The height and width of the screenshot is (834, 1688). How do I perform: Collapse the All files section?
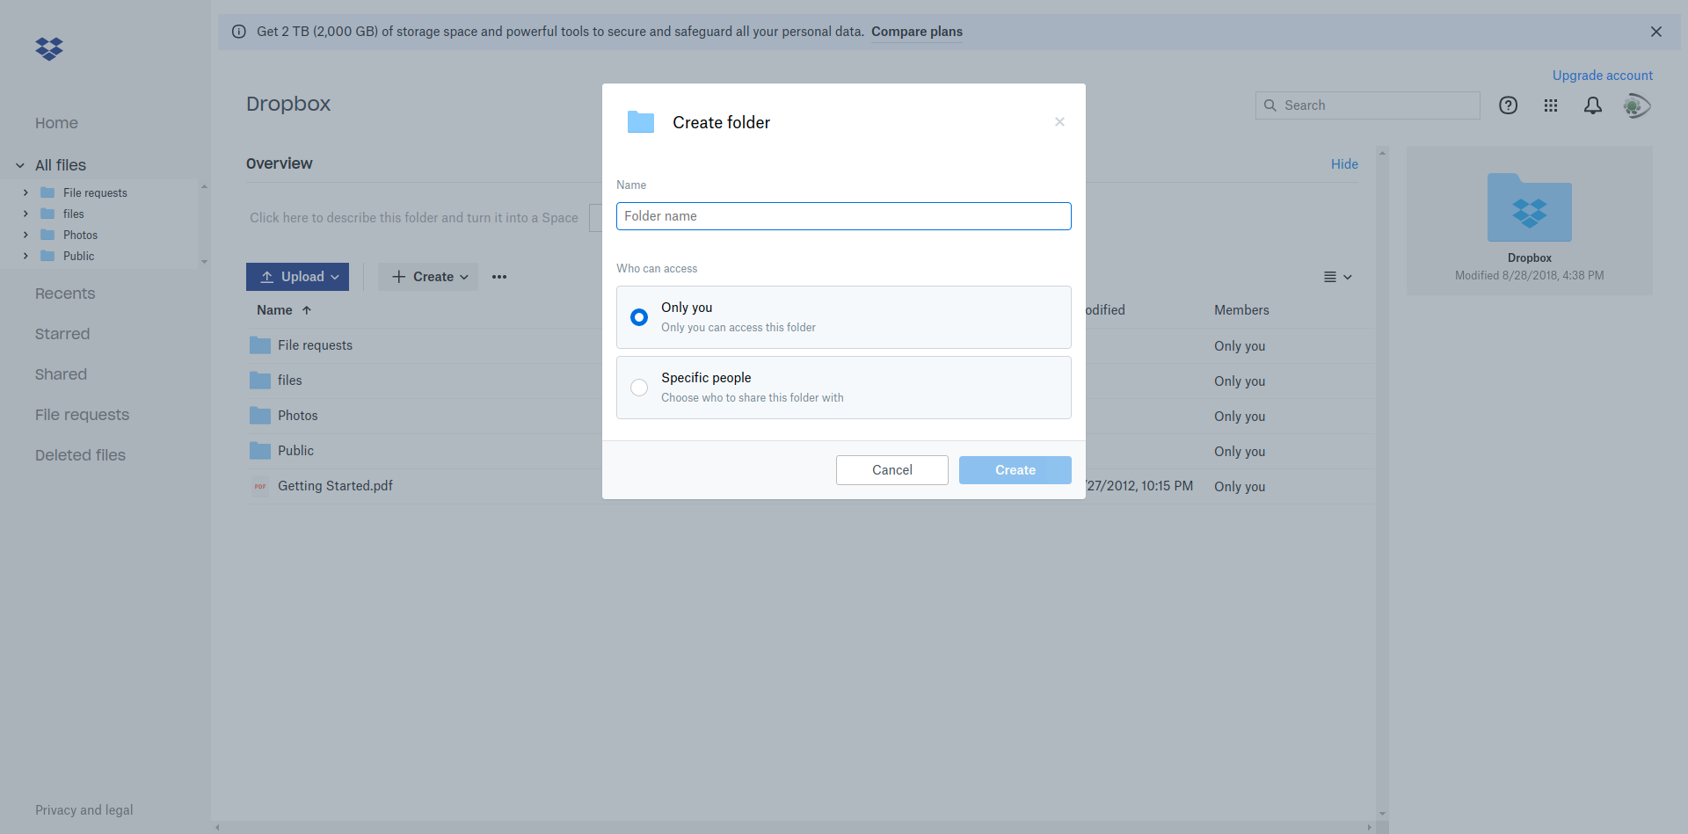(x=20, y=165)
